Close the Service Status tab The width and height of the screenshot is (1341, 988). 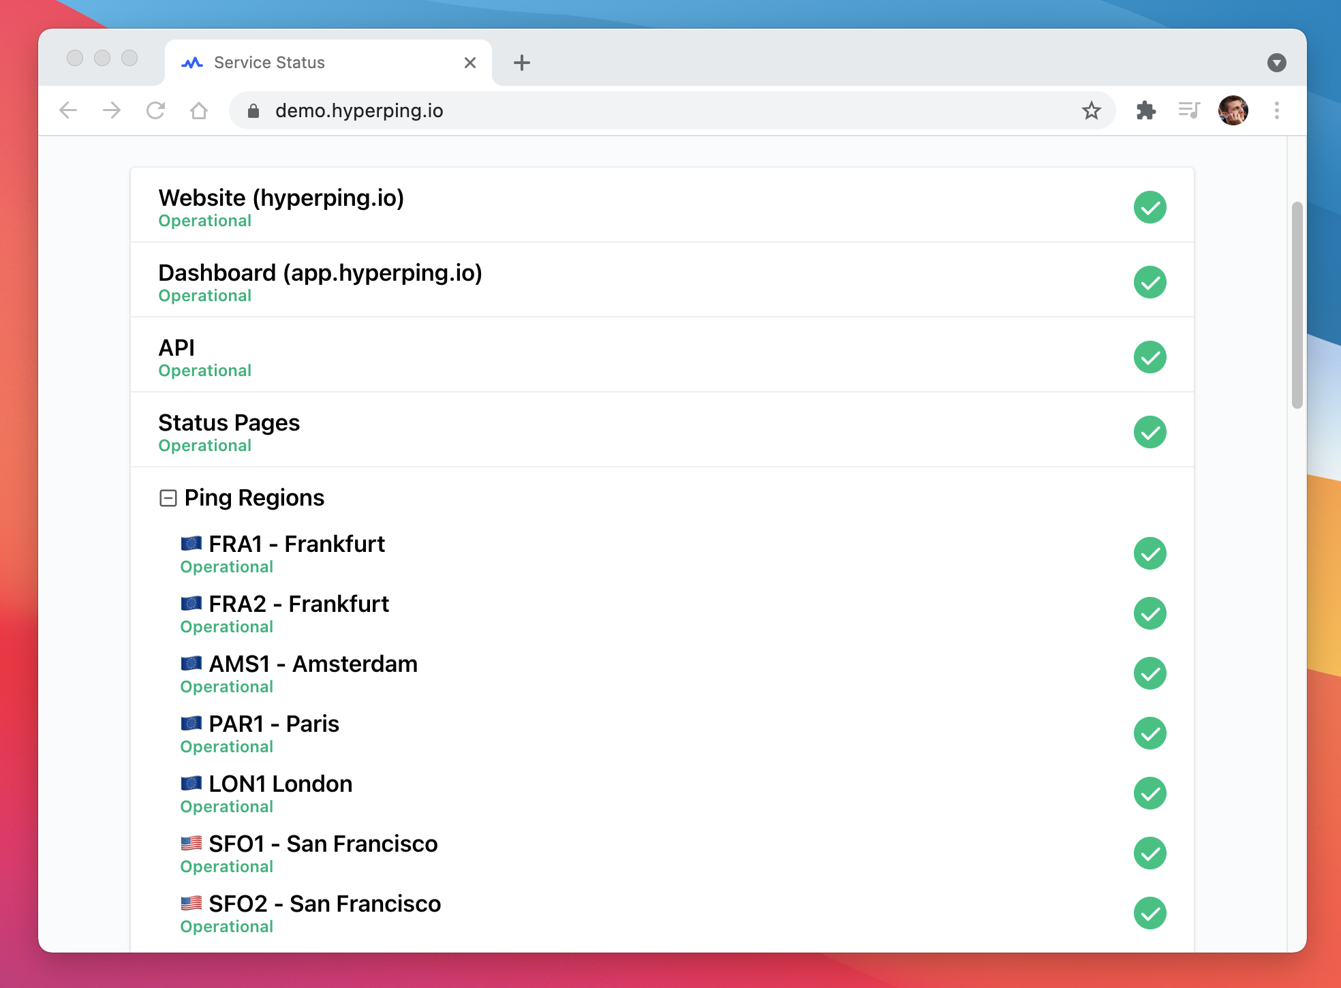(470, 63)
